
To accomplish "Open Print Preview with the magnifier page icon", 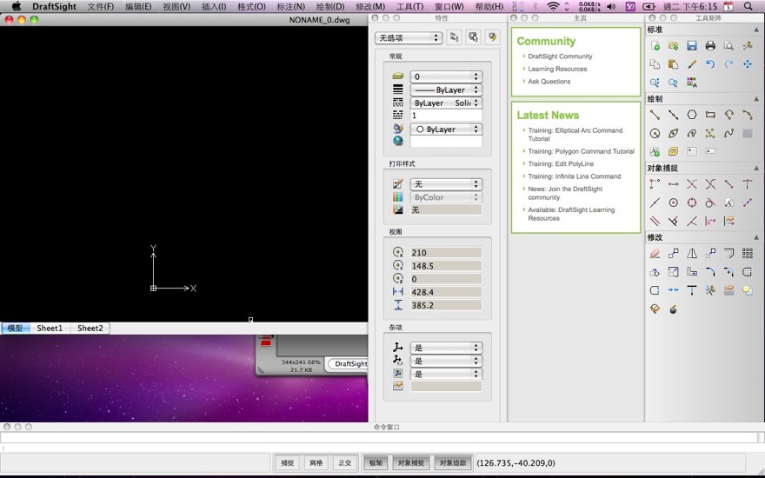I will 728,46.
